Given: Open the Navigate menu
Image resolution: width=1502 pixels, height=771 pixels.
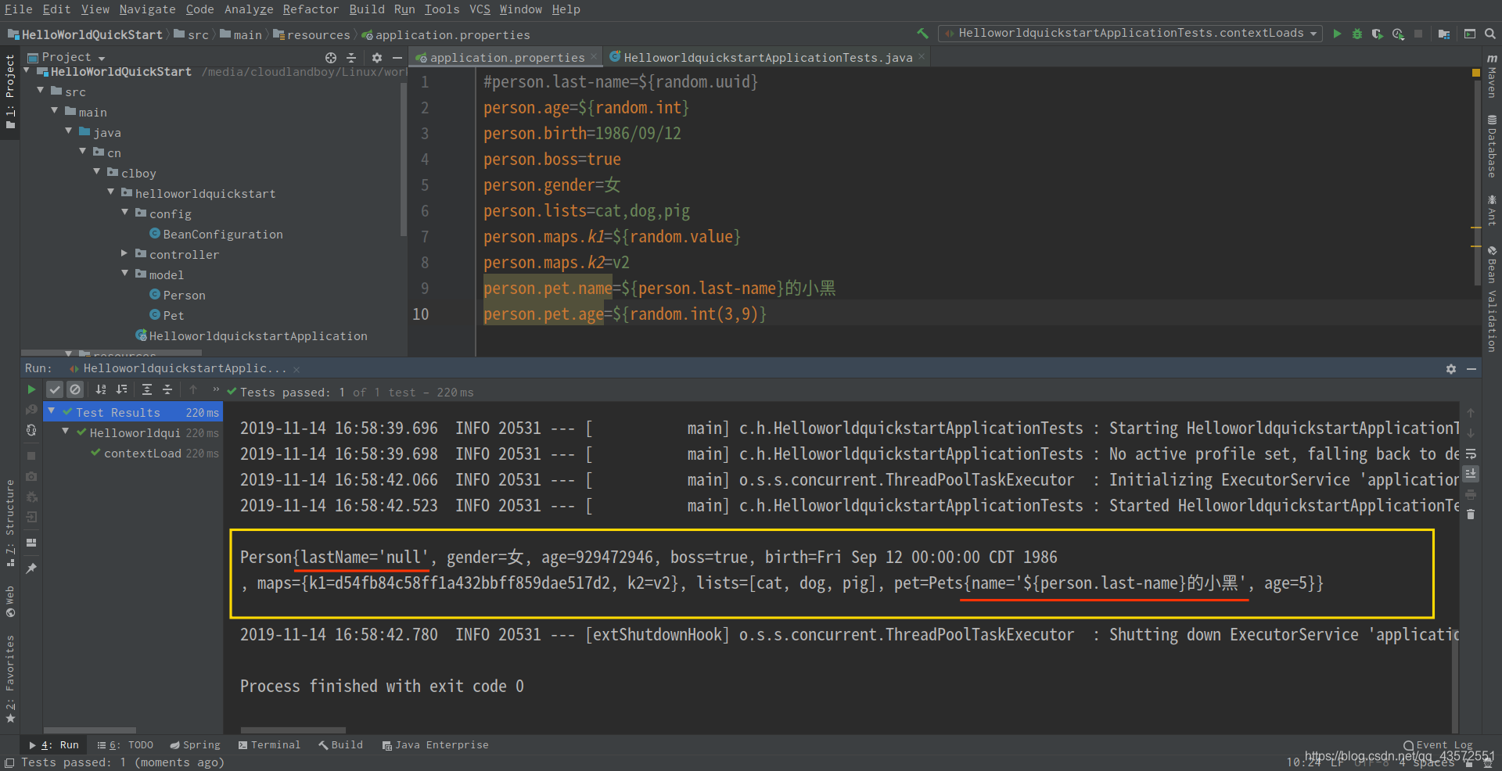Looking at the screenshot, I should pos(147,9).
